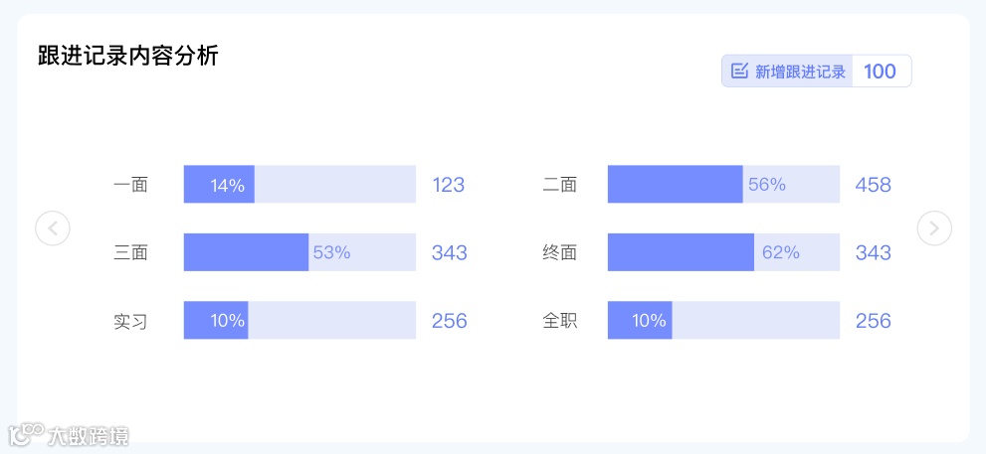Click the 实习 progress bar at 10%
Viewport: 986px width, 454px height.
pyautogui.click(x=299, y=320)
